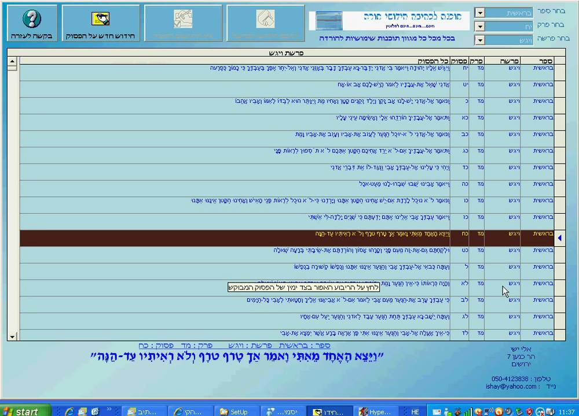Screen dimensions: 579x416
Task: Click system tray clock 11:37
Action: click(x=566, y=412)
